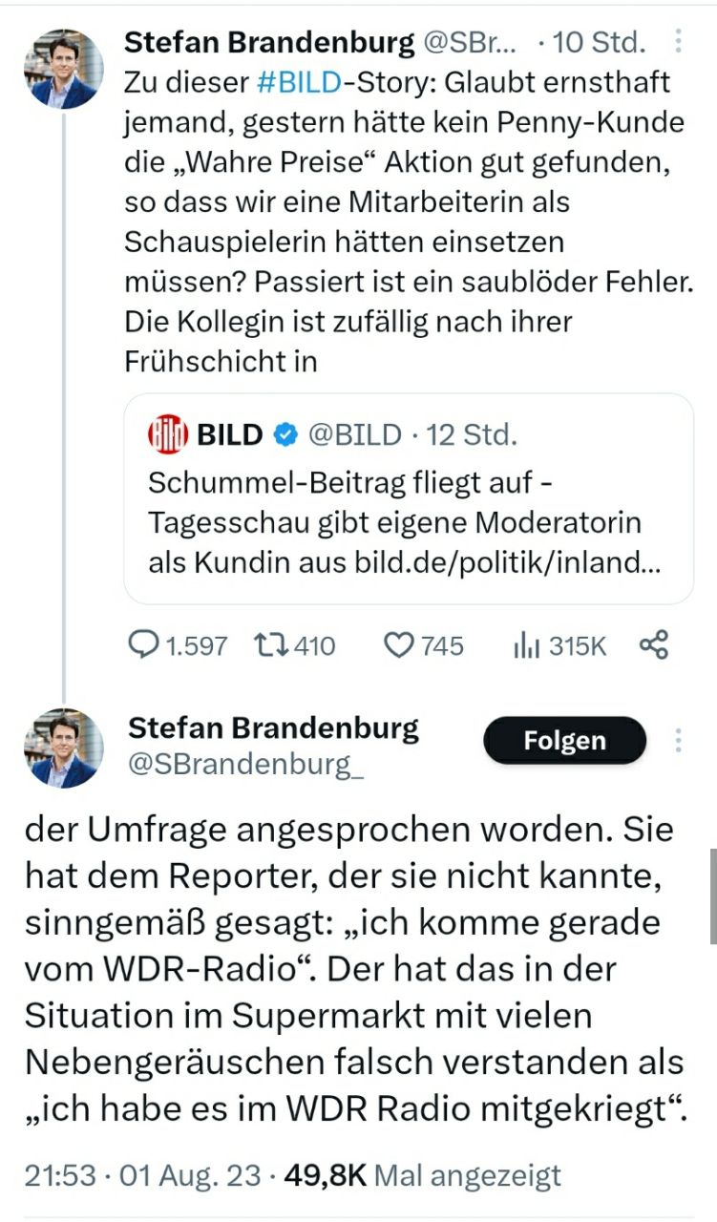
Task: Open view analytics bar chart icon
Action: pyautogui.click(x=527, y=646)
